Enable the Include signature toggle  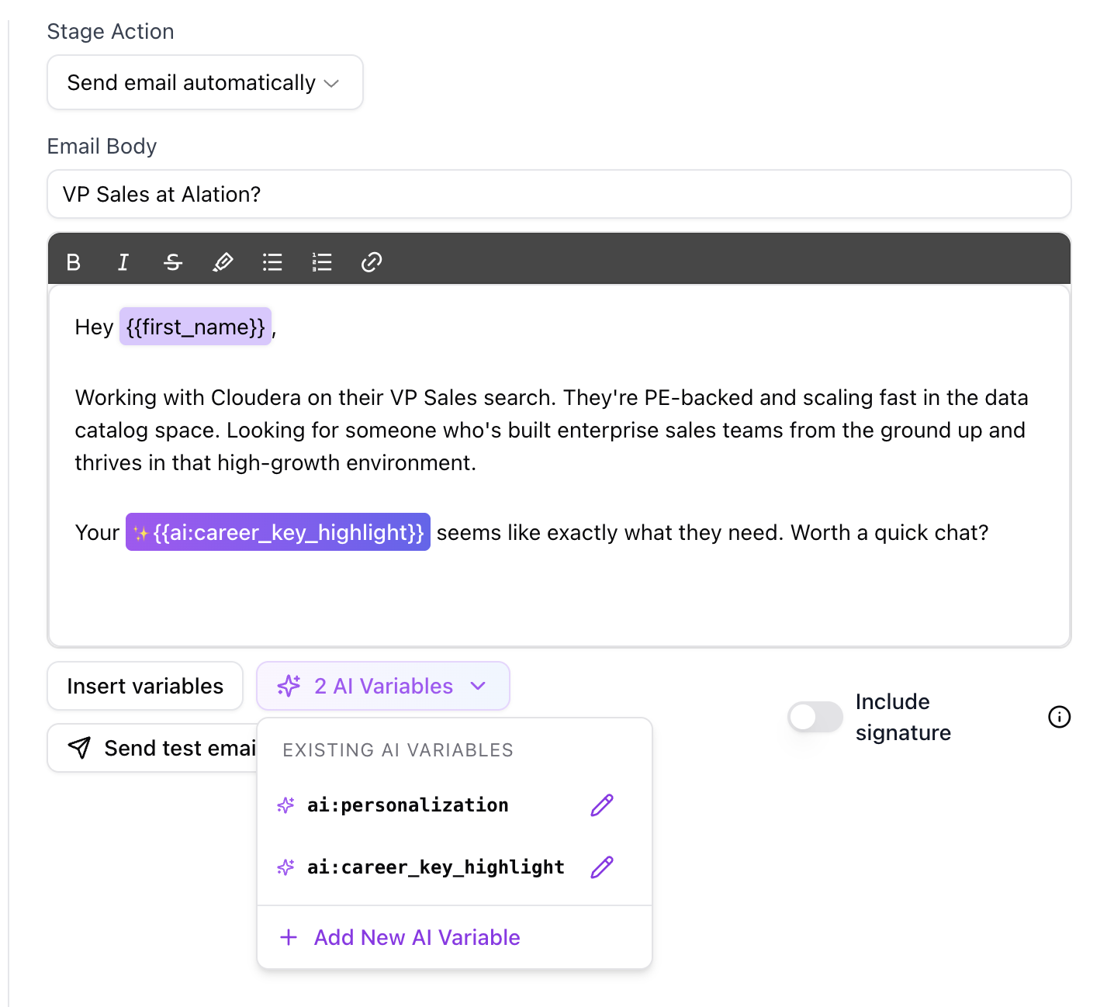pos(815,717)
